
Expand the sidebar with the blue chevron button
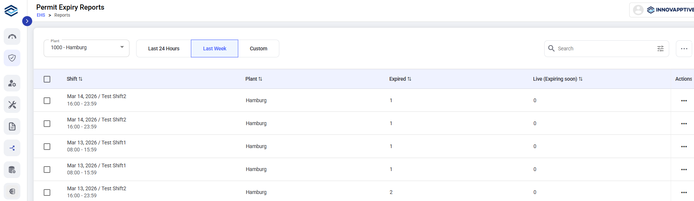(x=27, y=21)
